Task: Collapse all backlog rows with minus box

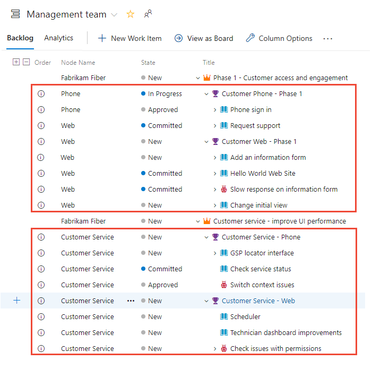Action: [26, 62]
